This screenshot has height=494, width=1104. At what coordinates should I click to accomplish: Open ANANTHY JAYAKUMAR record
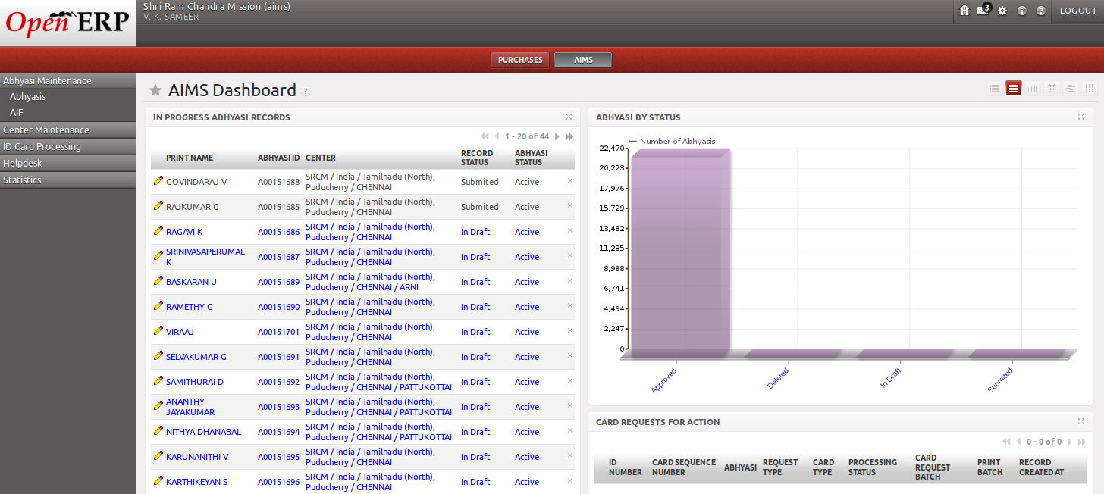190,407
